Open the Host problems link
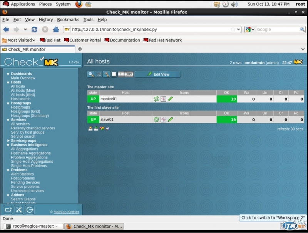Screen dimensions: 308x233 23,178
